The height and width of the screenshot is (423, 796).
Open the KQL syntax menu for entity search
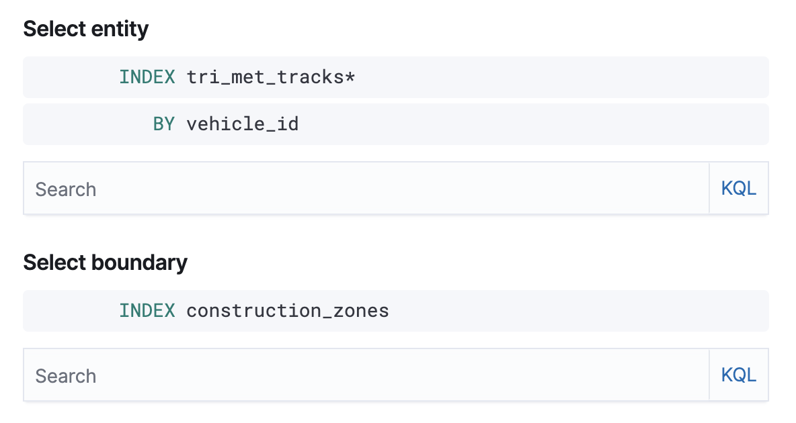[x=738, y=188]
